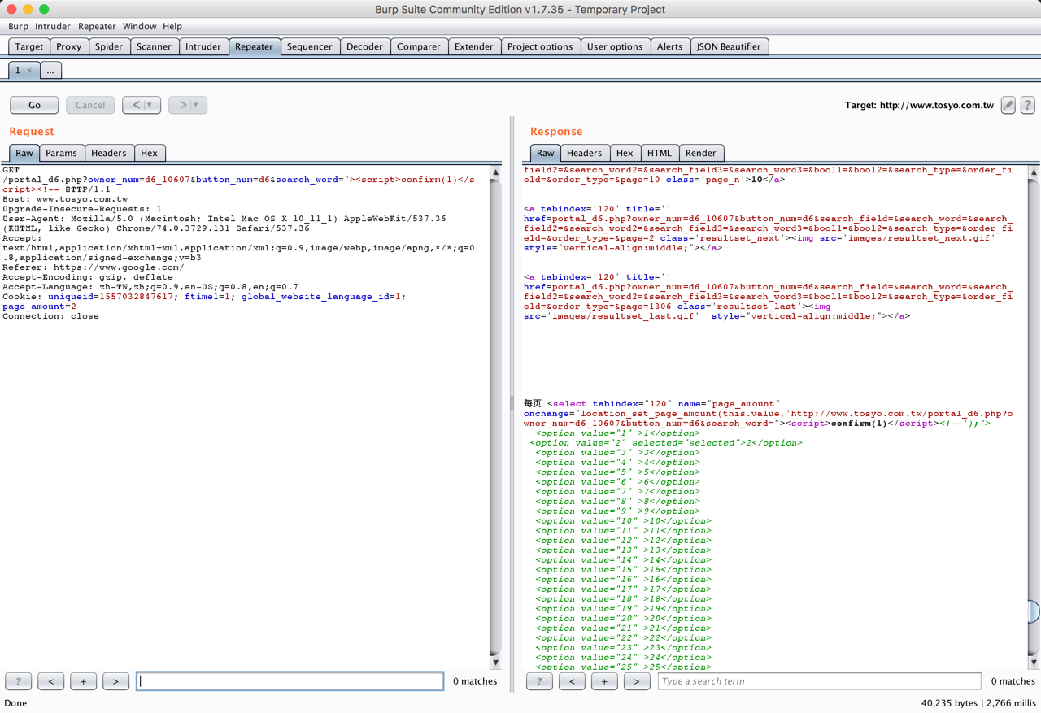Click the target URL http://www.tosyo.com.tw text
1041x713 pixels.
pyautogui.click(x=937, y=105)
